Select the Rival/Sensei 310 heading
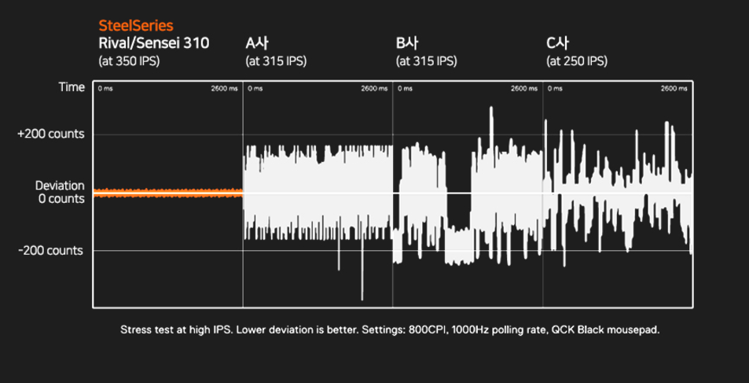Screen dimensions: 749x383 coord(153,43)
